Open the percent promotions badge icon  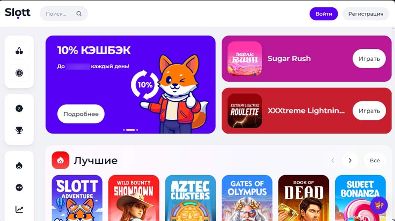19,109
